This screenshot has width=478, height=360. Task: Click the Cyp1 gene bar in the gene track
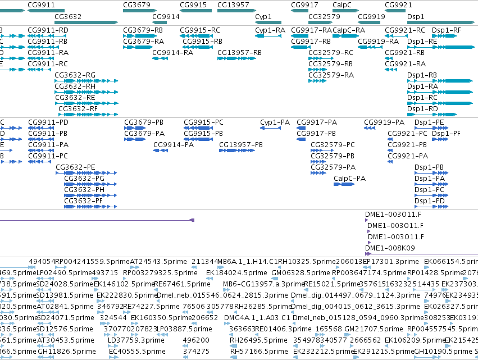click(268, 22)
